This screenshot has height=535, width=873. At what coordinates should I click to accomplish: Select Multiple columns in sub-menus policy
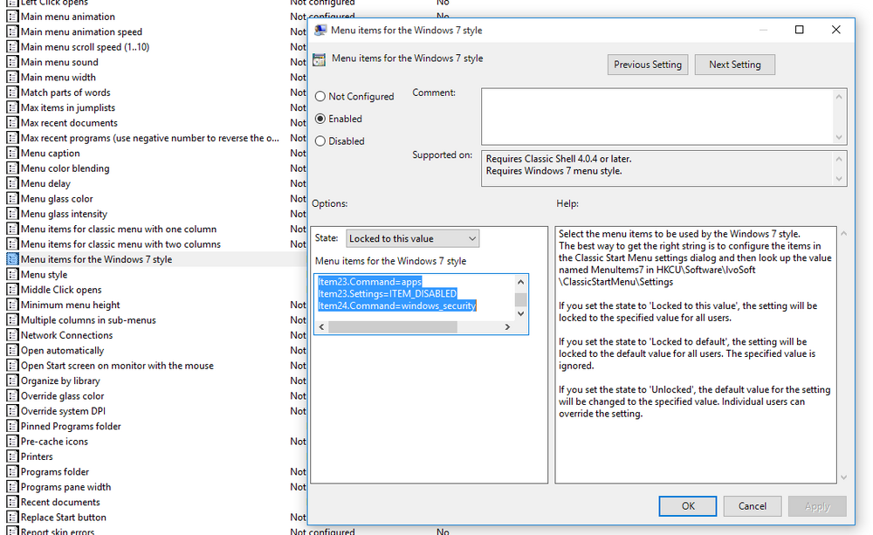(x=88, y=320)
